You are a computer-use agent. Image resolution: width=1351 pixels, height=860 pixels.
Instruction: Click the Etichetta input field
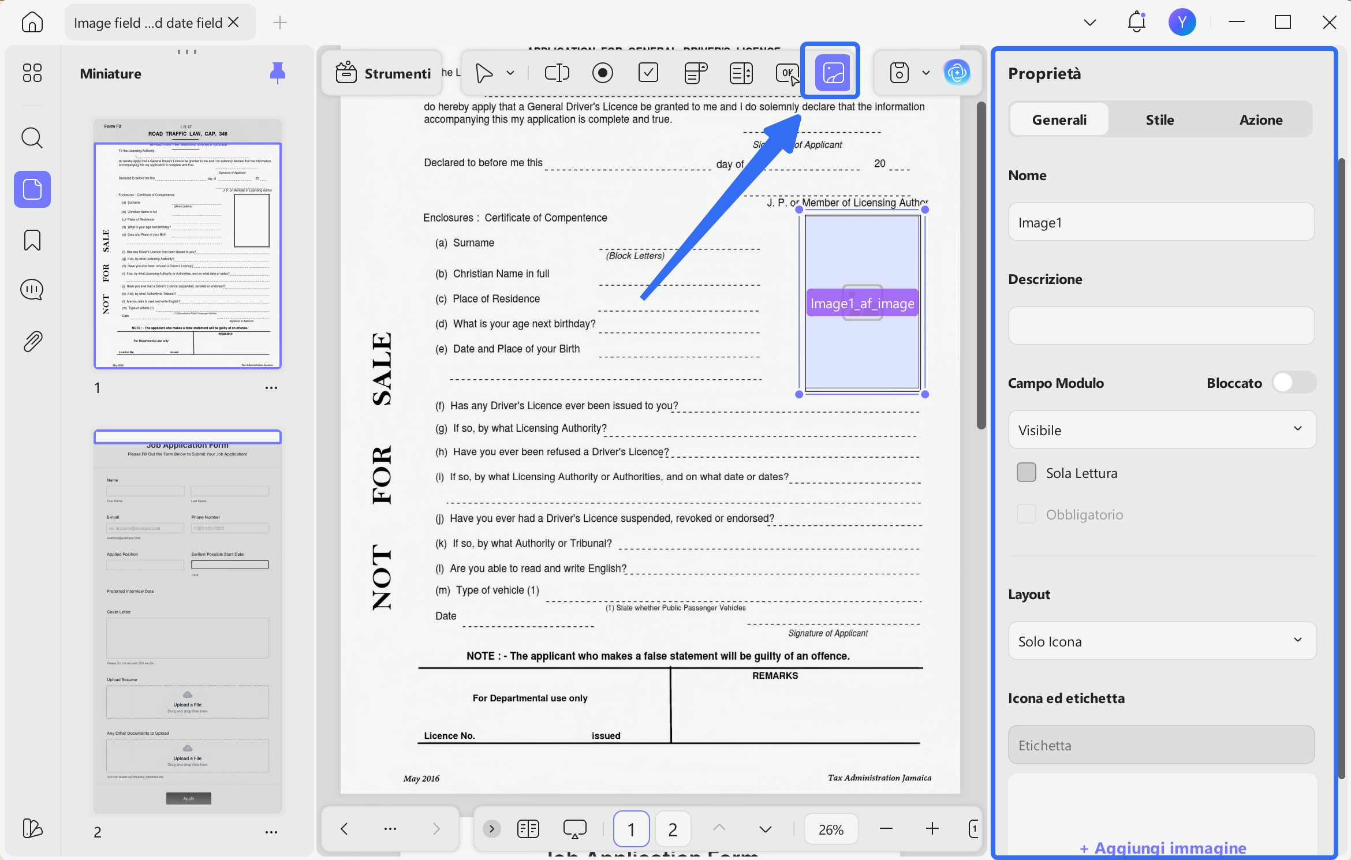tap(1161, 745)
